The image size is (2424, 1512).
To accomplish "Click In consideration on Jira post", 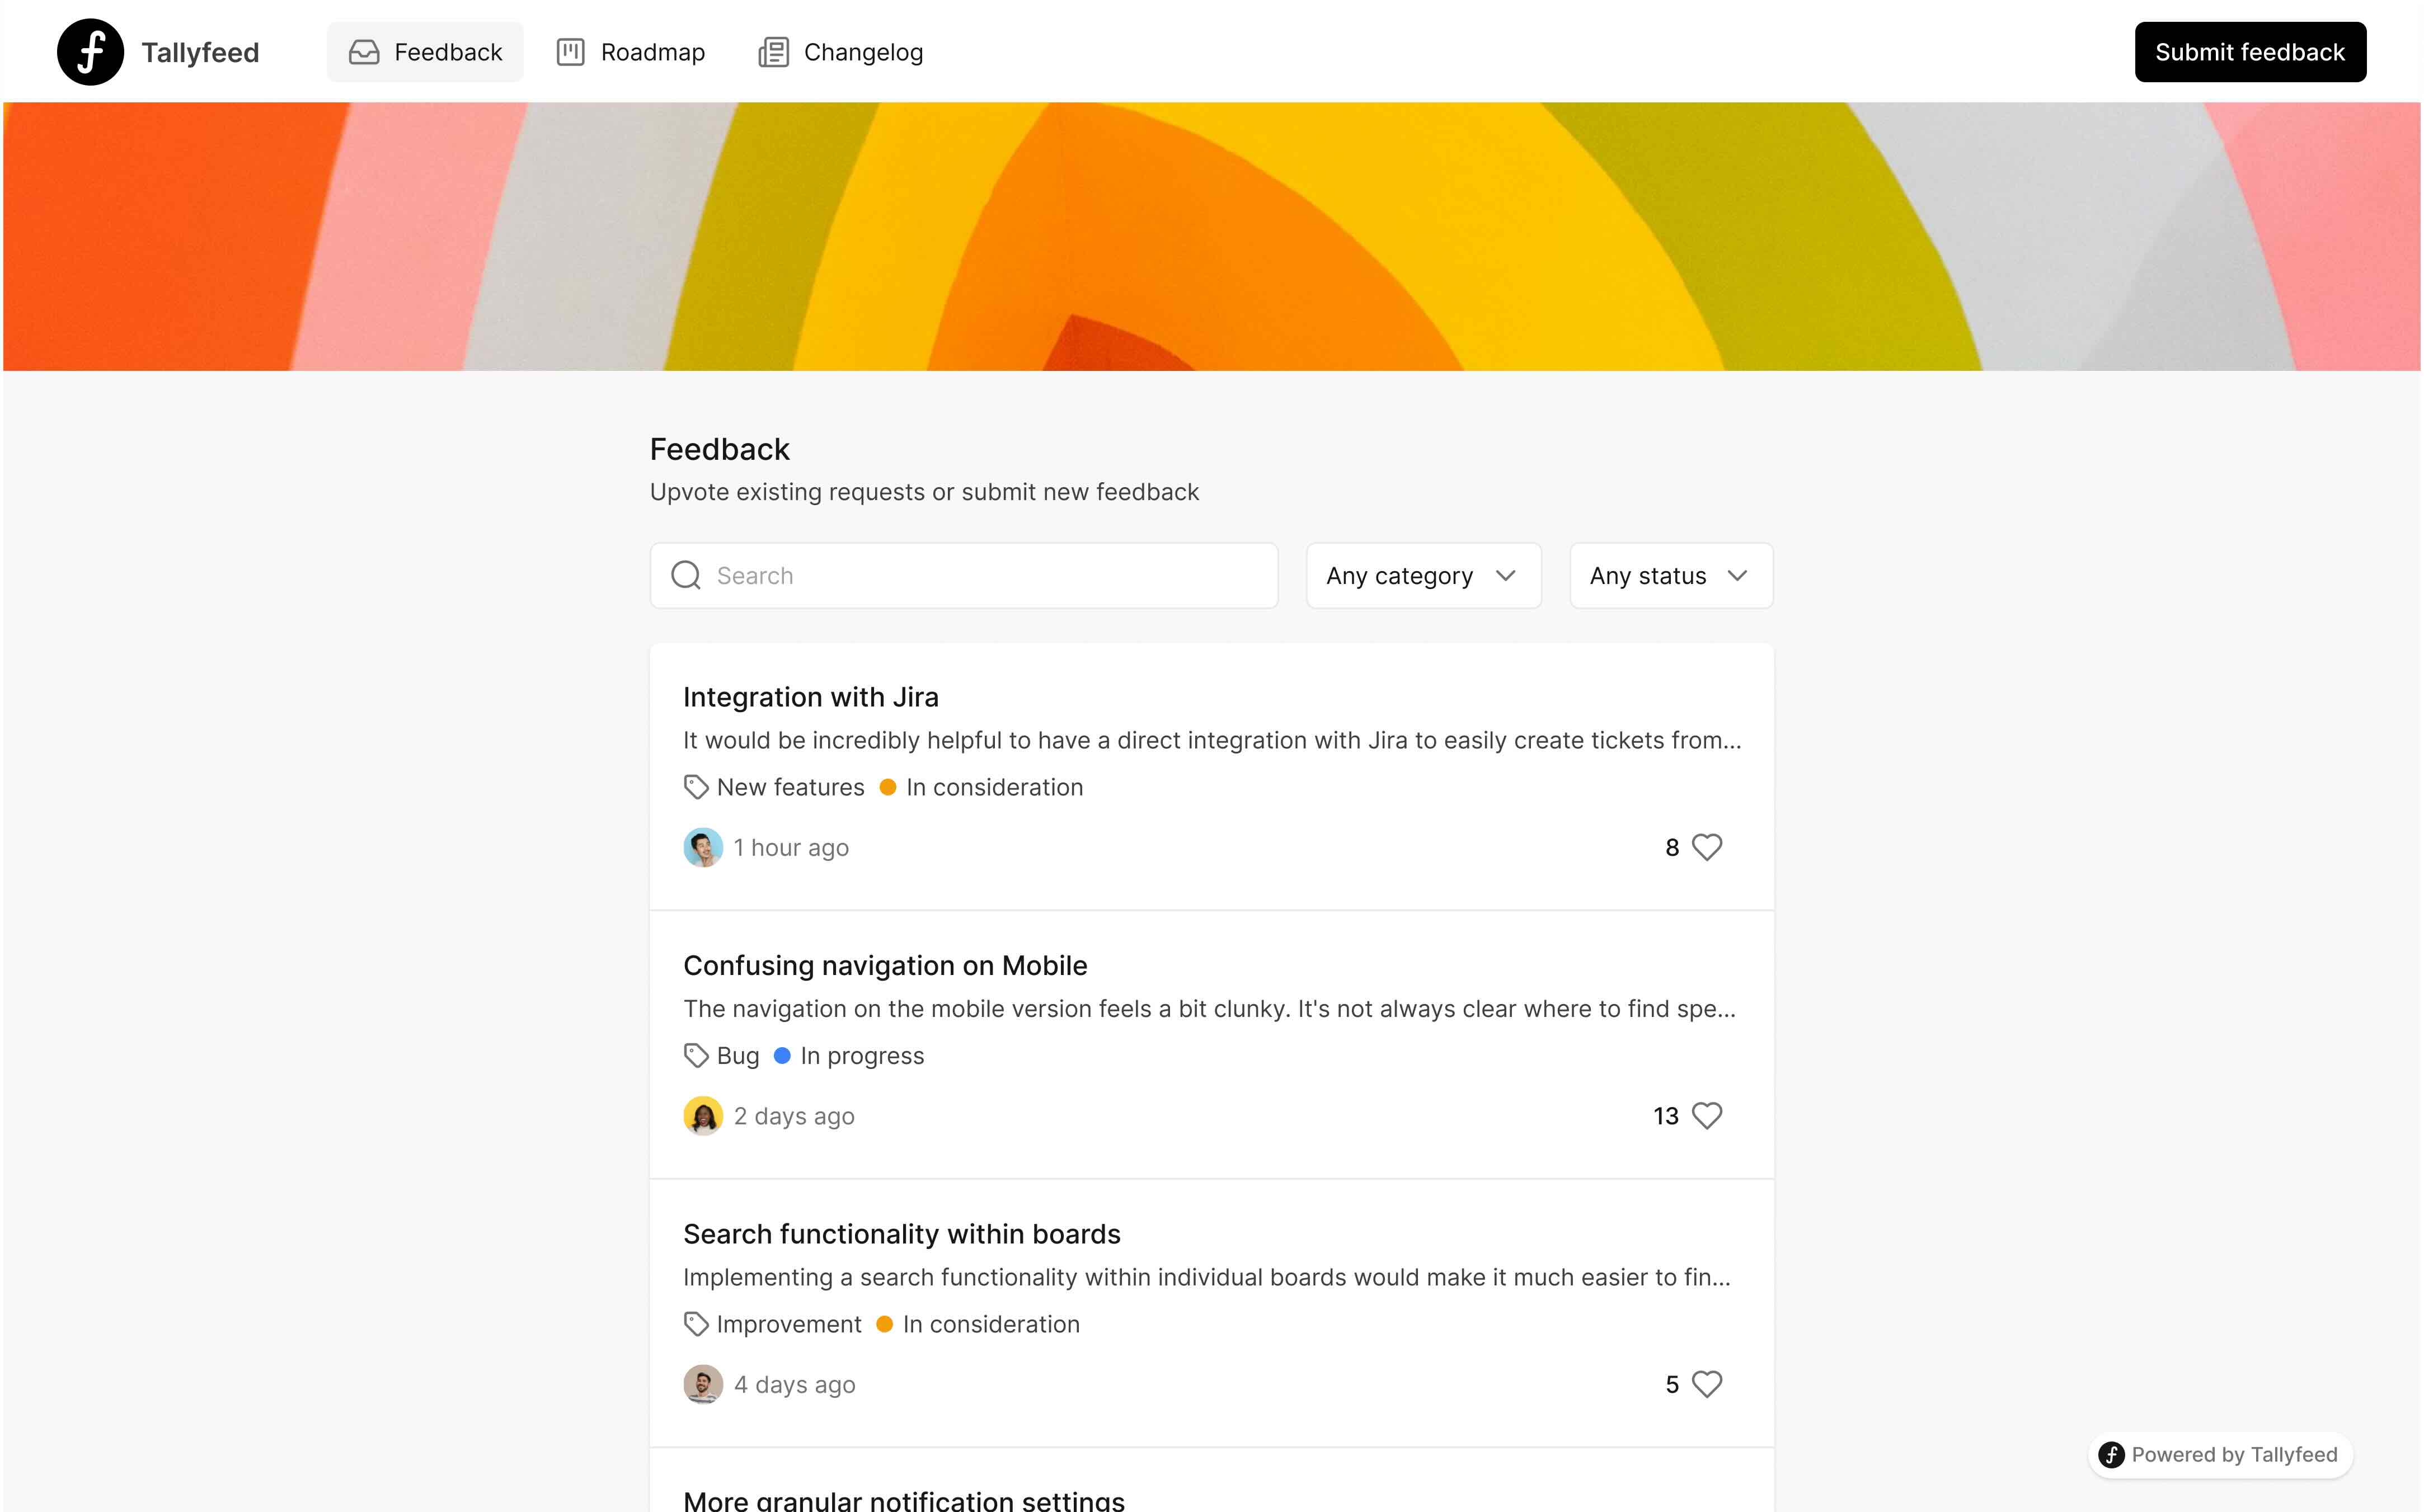I will coord(994,787).
